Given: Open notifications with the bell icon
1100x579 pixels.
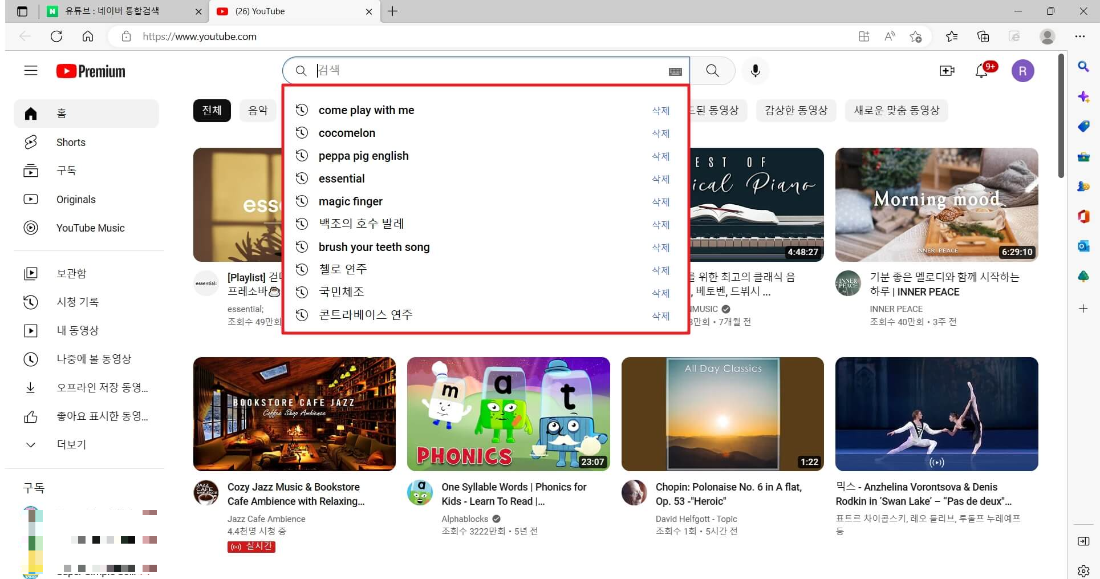Looking at the screenshot, I should pyautogui.click(x=982, y=71).
